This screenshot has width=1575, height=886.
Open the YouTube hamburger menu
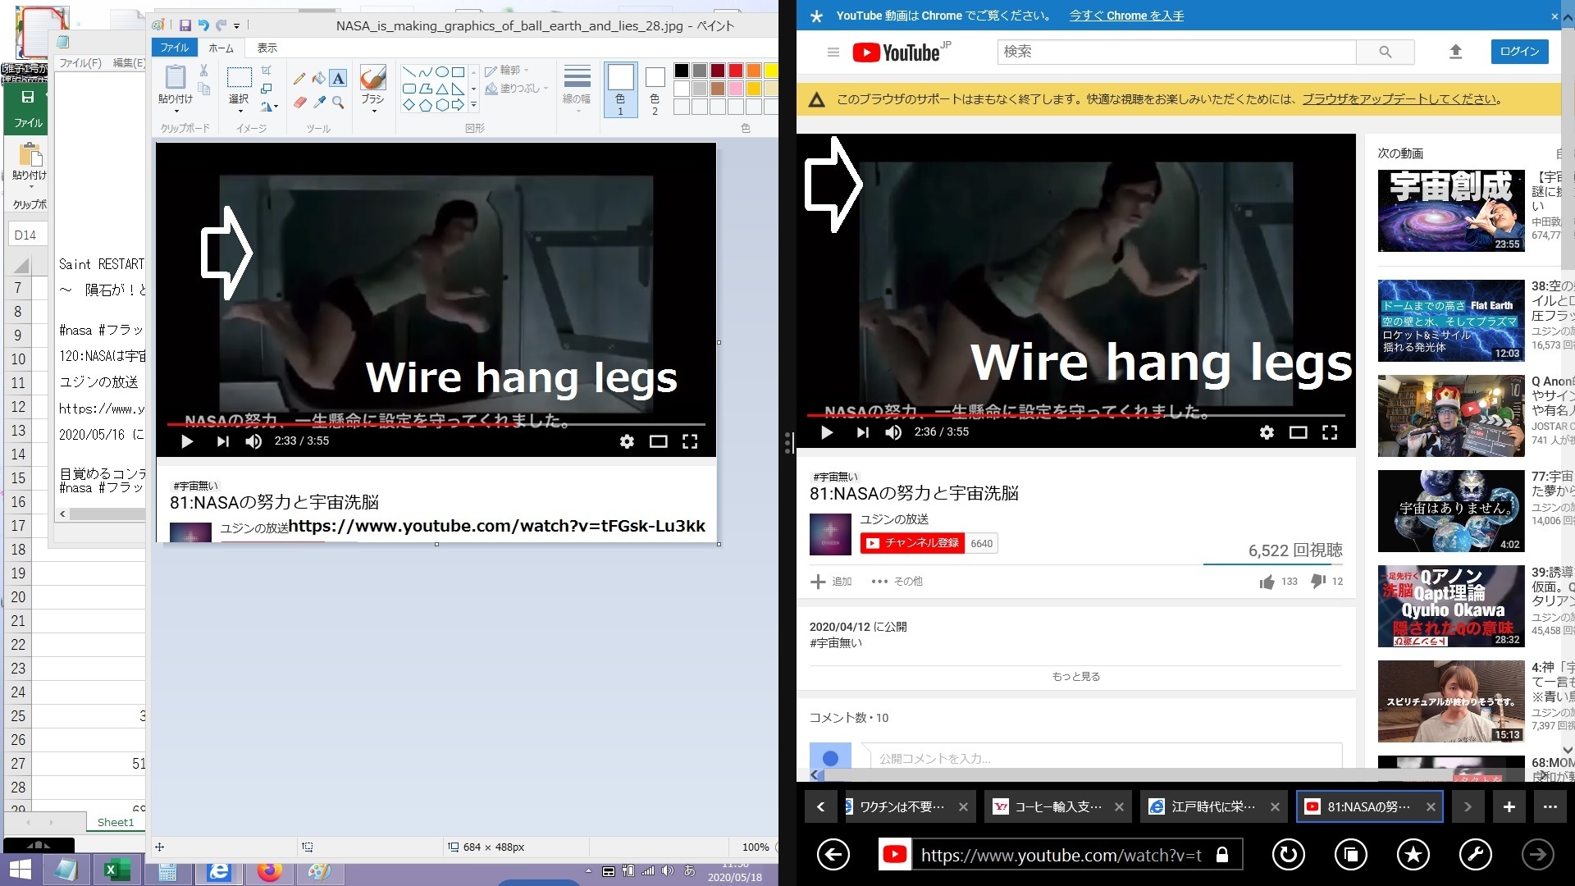833,53
